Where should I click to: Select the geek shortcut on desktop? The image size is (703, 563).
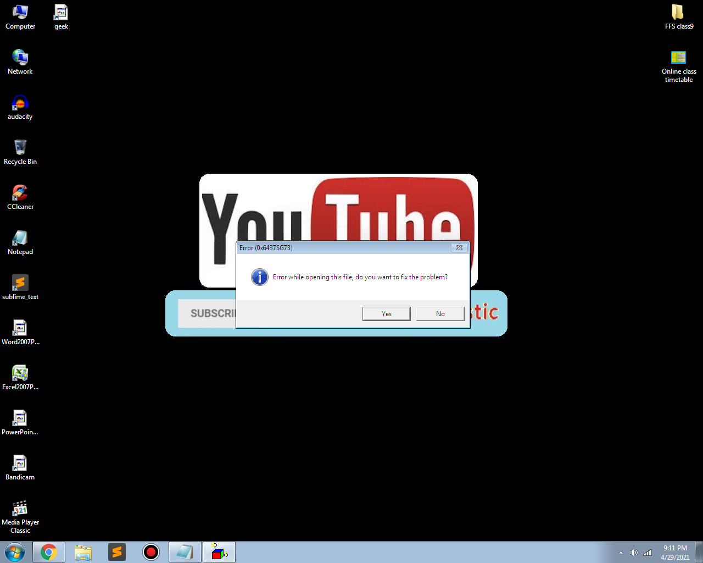click(61, 16)
